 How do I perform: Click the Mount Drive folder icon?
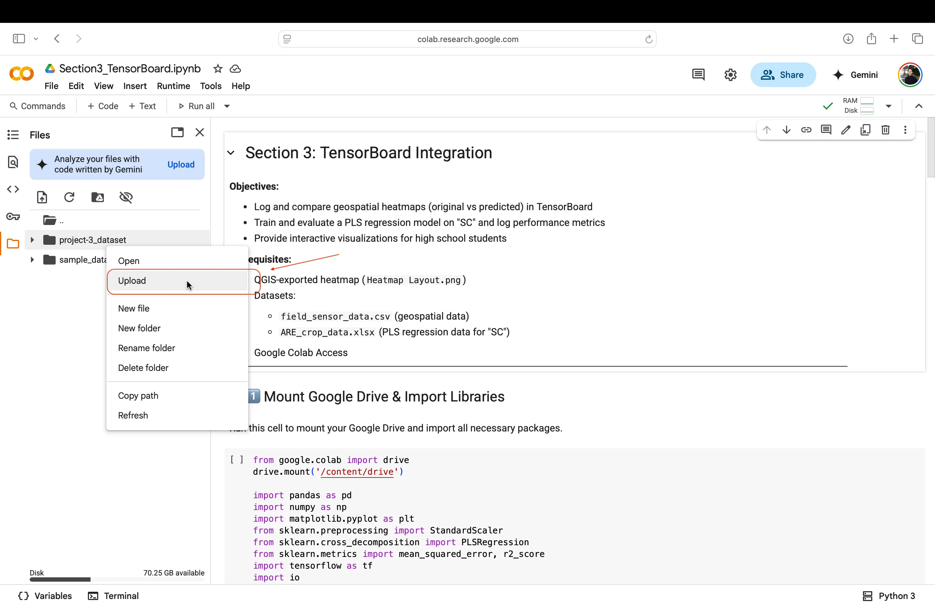[x=97, y=197]
